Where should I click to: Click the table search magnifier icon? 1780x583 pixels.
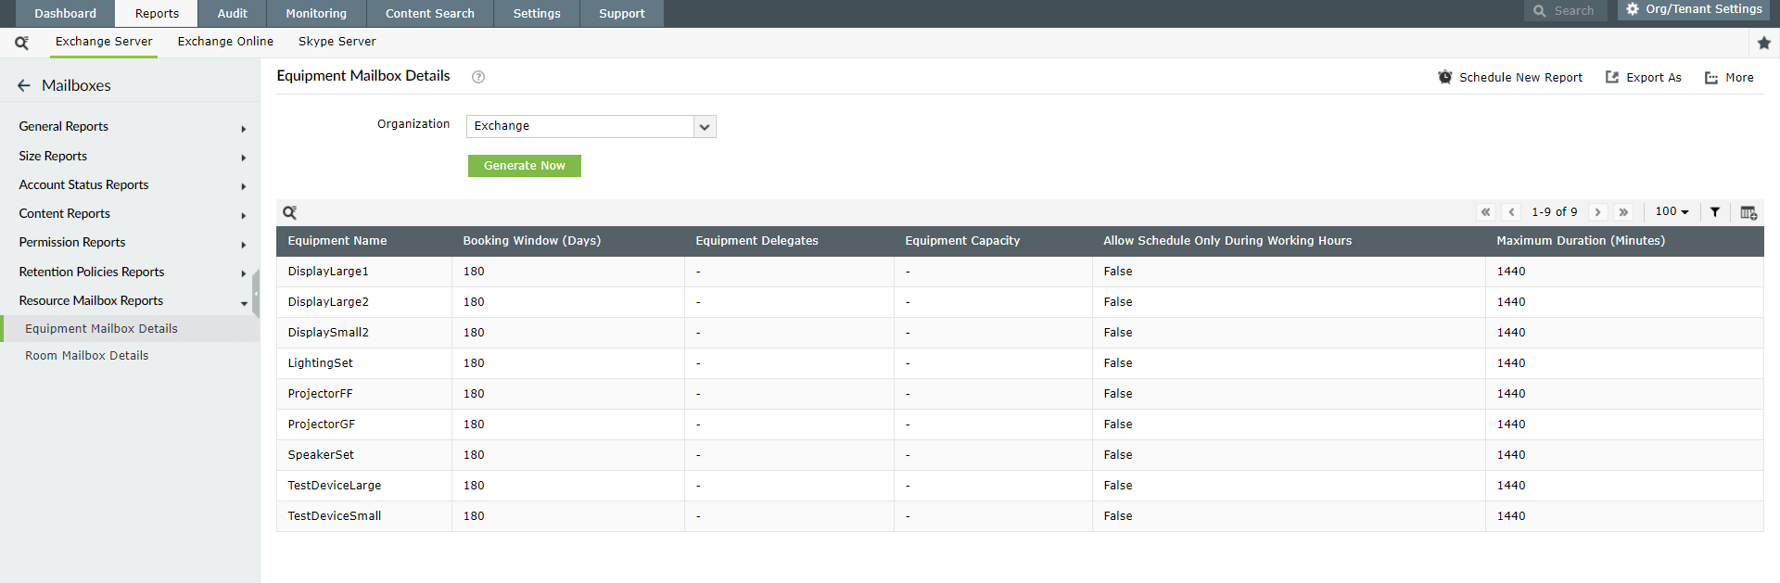[290, 212]
